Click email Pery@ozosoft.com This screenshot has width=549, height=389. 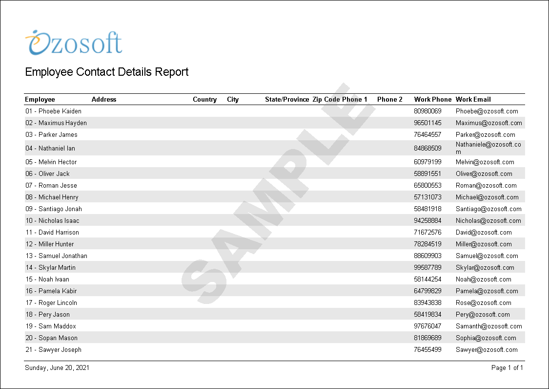[x=483, y=315]
